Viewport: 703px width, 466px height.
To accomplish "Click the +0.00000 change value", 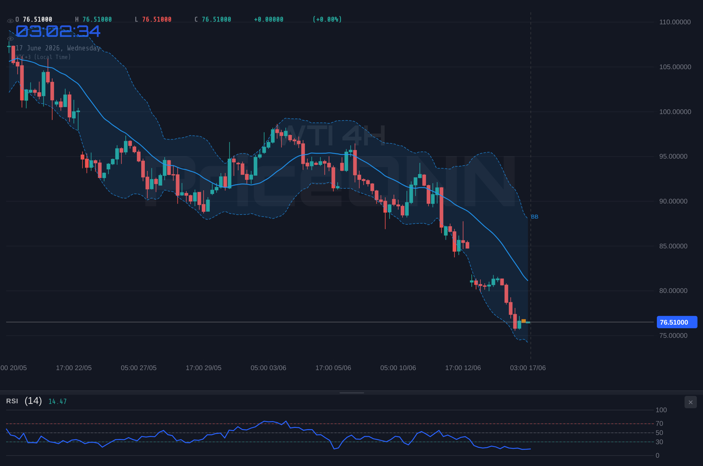I will pos(269,19).
